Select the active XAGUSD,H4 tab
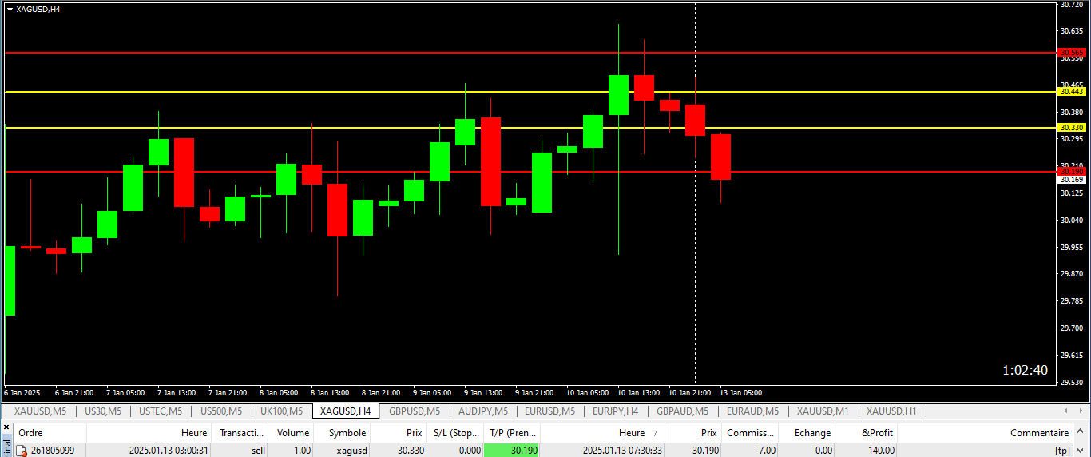The image size is (1091, 457). [x=345, y=411]
